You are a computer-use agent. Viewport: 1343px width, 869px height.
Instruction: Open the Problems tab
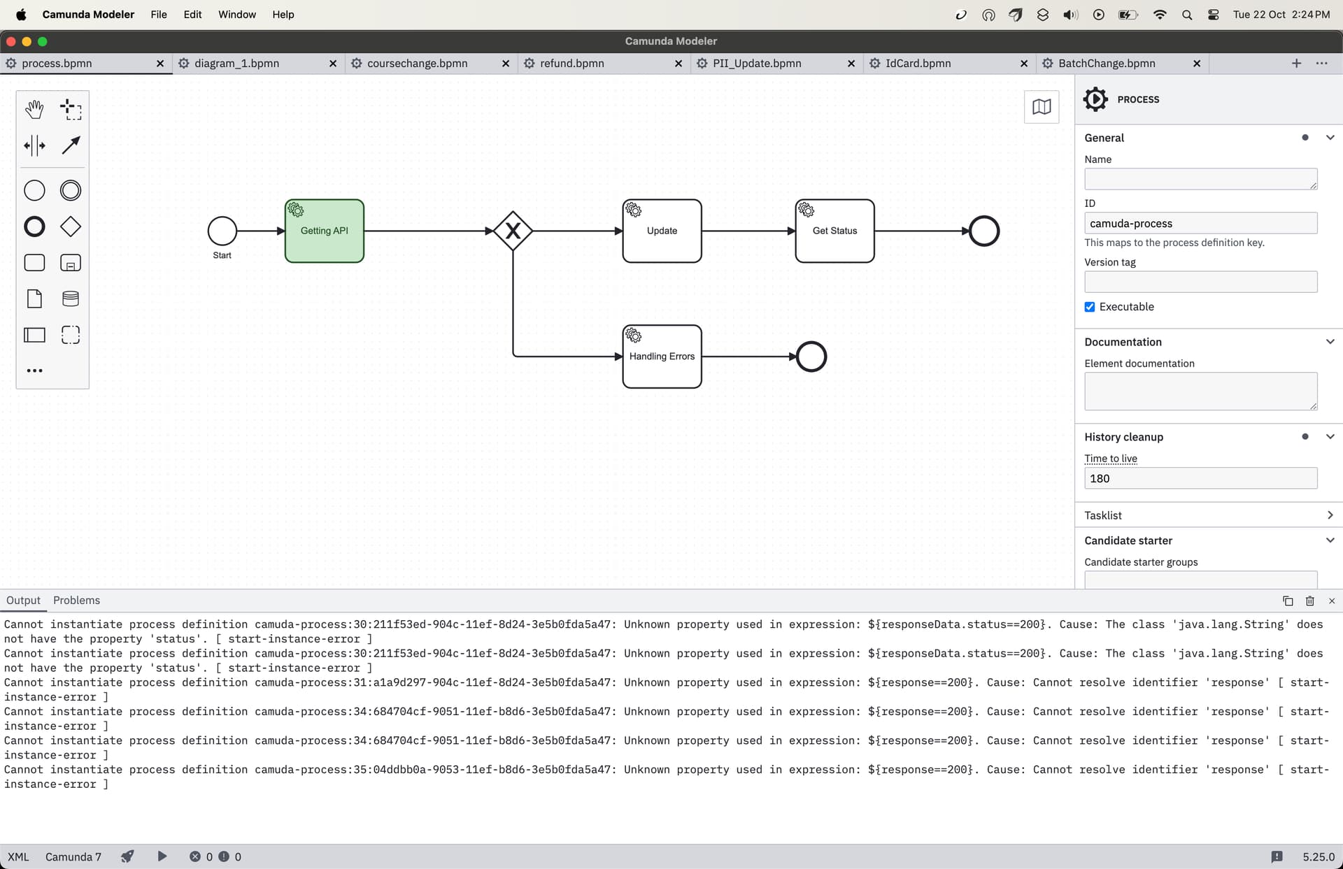pos(76,601)
